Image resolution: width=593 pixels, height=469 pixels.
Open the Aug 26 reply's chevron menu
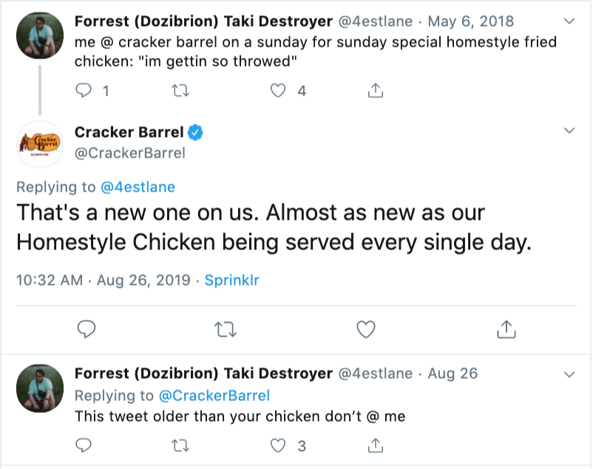pos(569,373)
